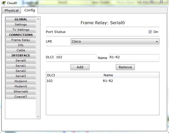Select the Config tab
The image size is (169, 133).
coord(30,10)
